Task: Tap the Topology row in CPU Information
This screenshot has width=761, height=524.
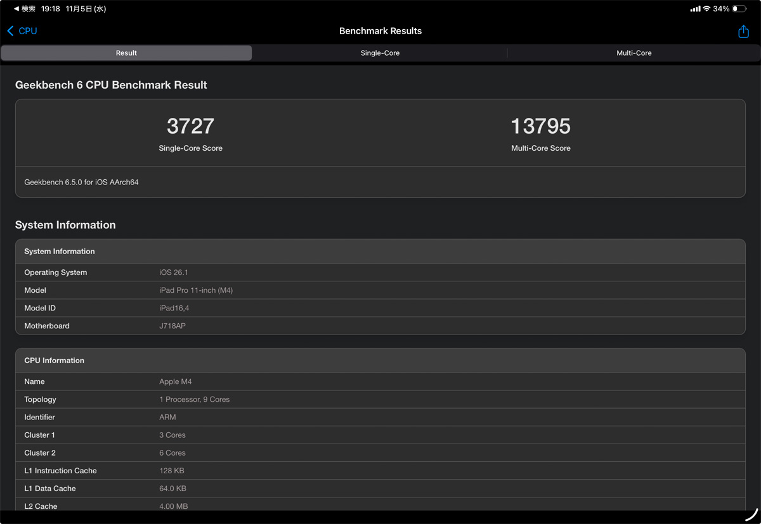Action: coord(380,399)
